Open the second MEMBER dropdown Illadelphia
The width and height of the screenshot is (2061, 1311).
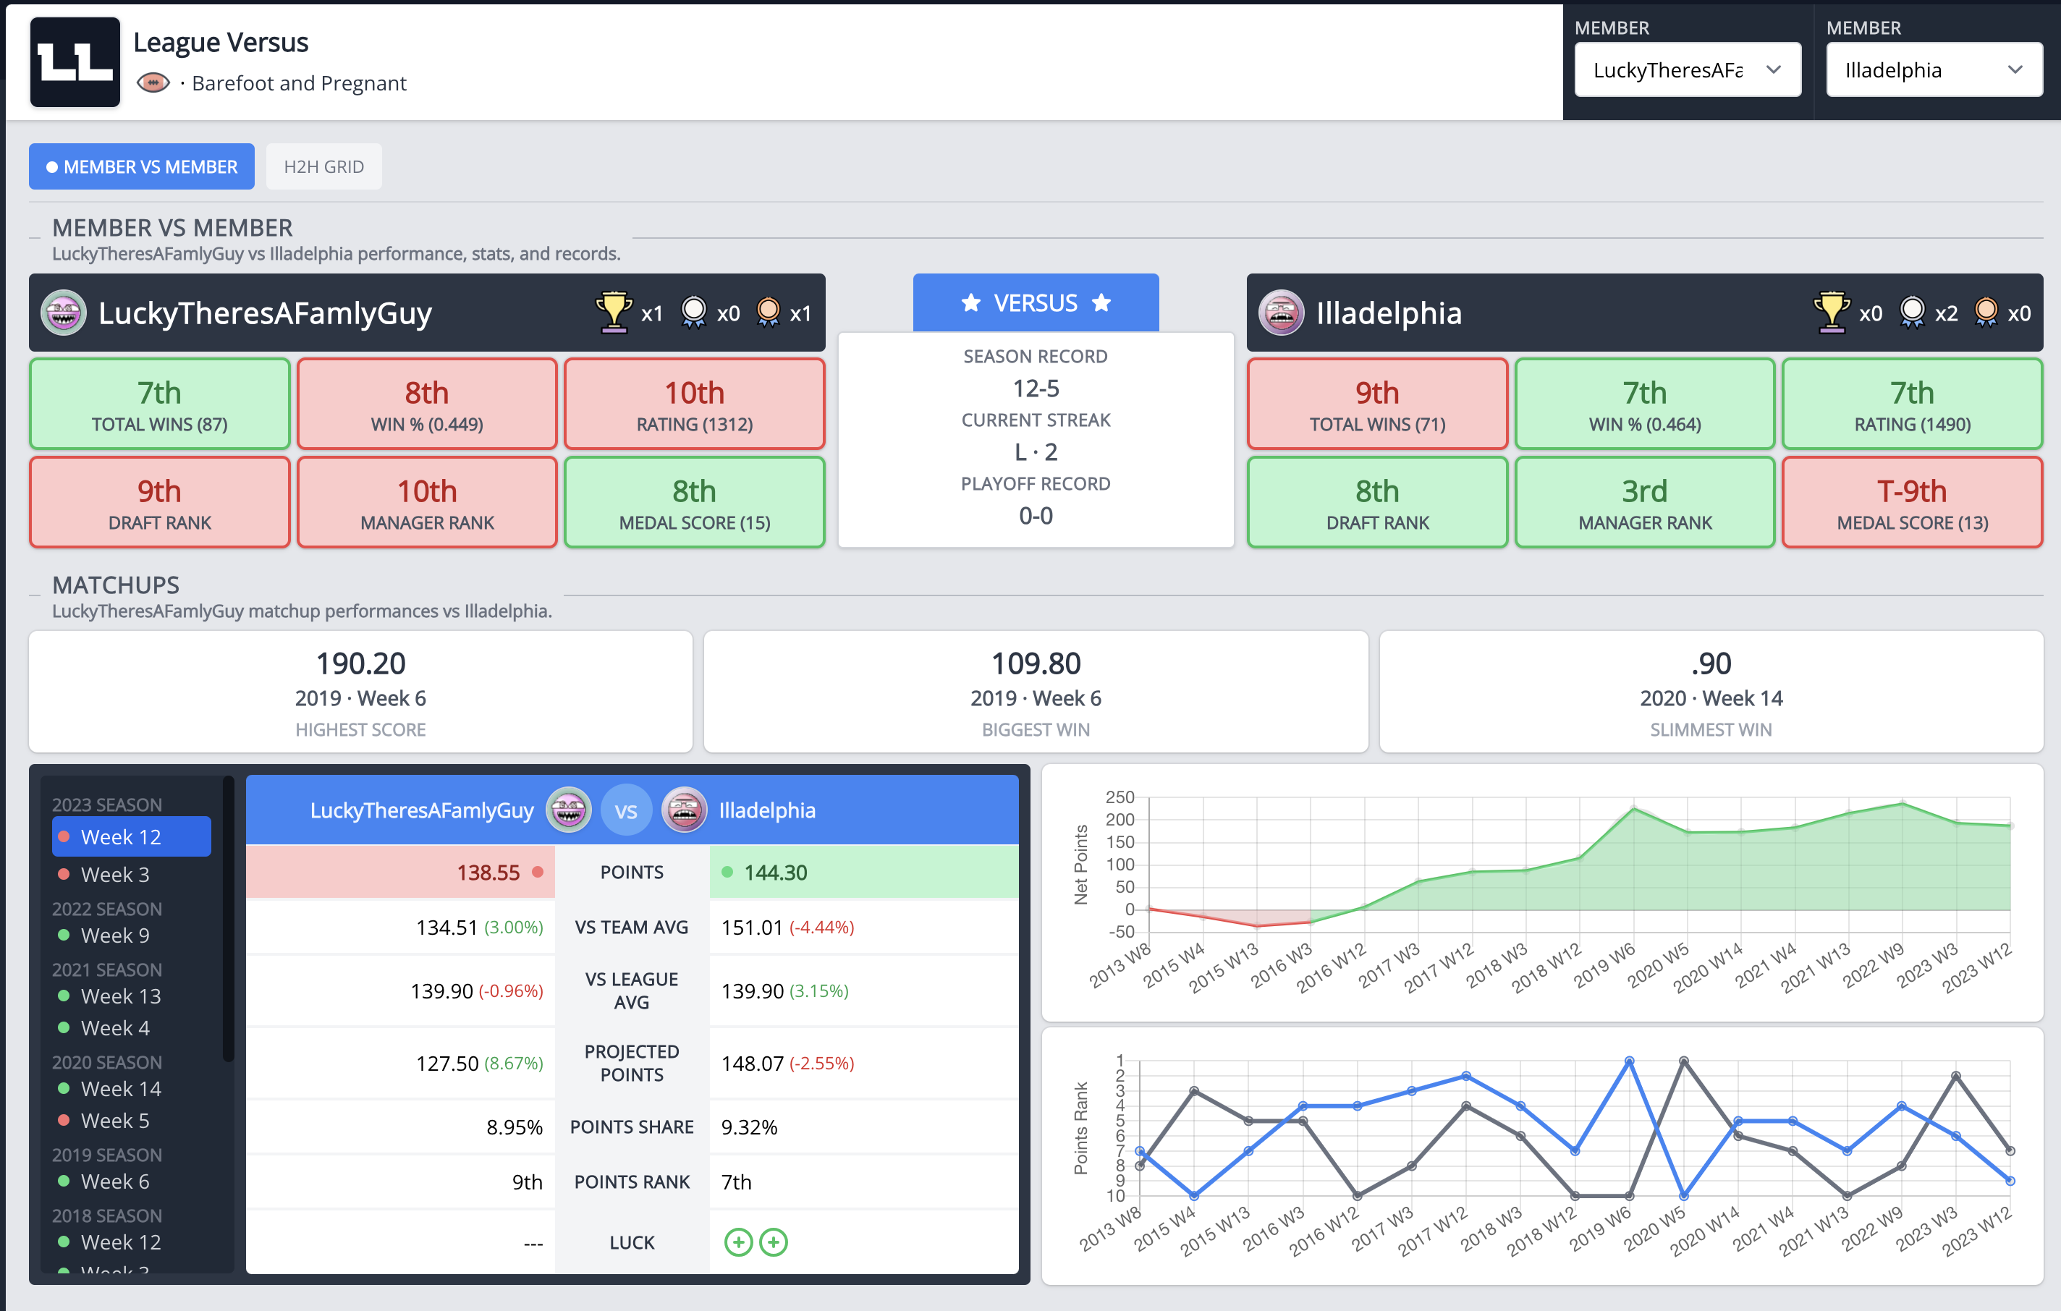pyautogui.click(x=1934, y=69)
